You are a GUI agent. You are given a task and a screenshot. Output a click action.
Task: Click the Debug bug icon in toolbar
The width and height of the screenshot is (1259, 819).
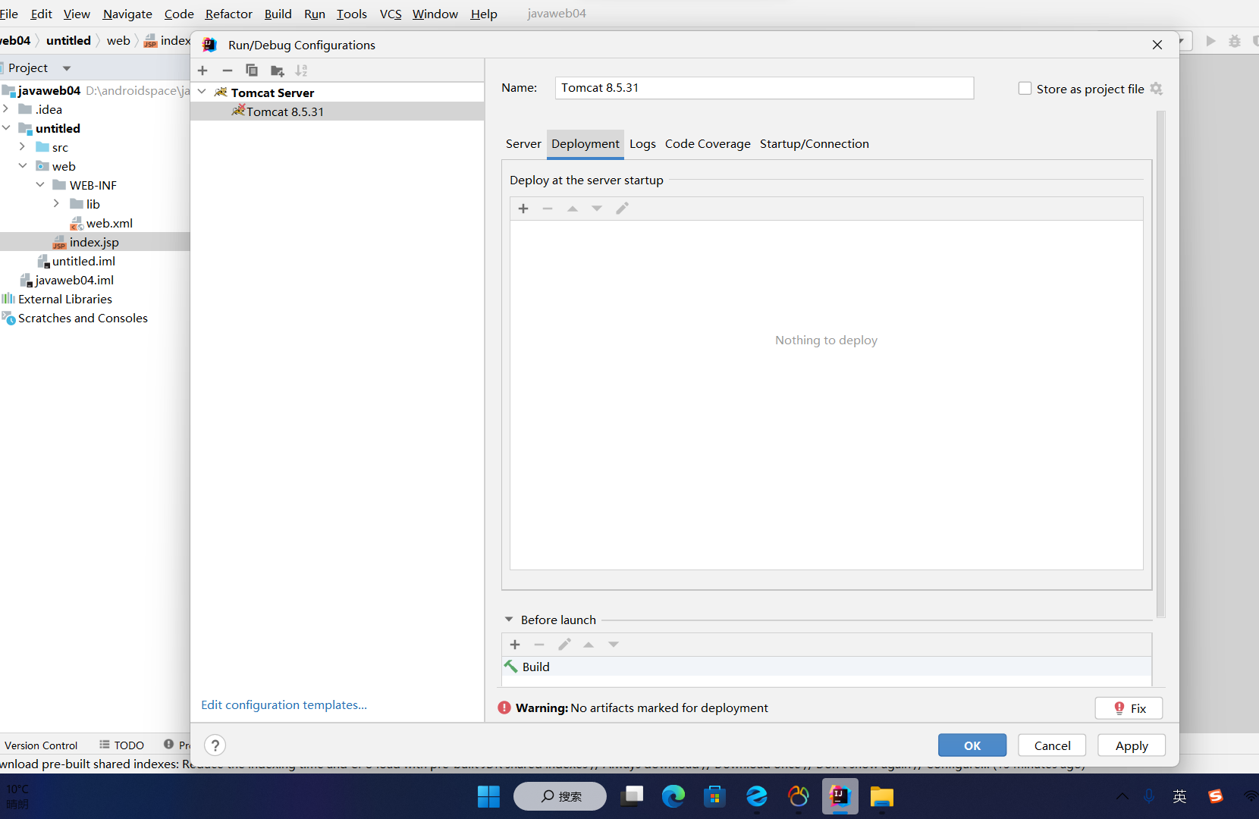(x=1235, y=41)
